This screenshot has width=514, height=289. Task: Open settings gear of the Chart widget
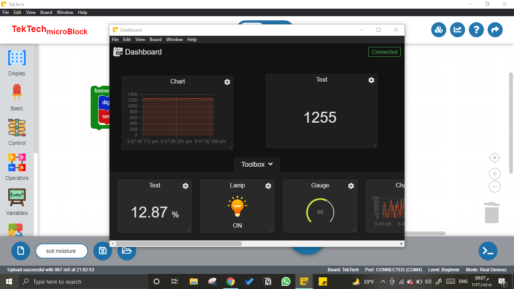point(227,82)
